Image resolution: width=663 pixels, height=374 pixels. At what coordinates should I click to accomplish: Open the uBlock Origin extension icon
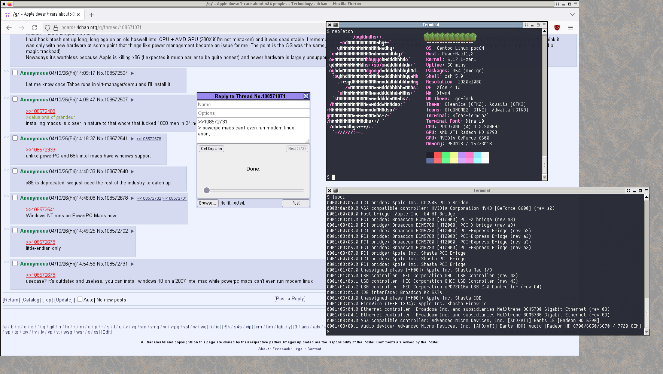click(x=557, y=28)
